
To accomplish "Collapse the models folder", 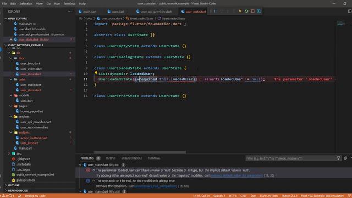I will (11, 95).
